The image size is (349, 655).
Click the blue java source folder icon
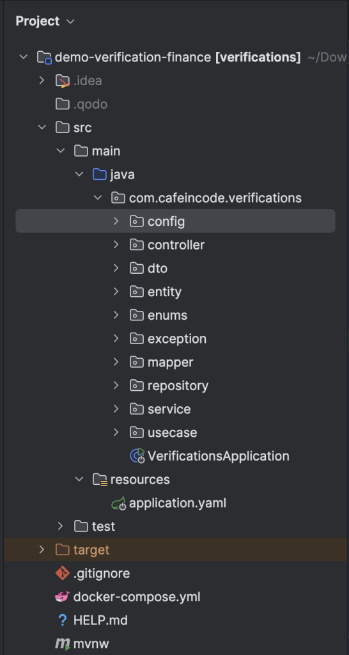[x=100, y=174]
